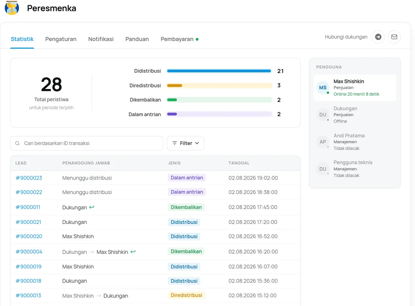The height and width of the screenshot is (306, 415).
Task: Click Didistribusi badge for #9000018
Action: pyautogui.click(x=184, y=281)
